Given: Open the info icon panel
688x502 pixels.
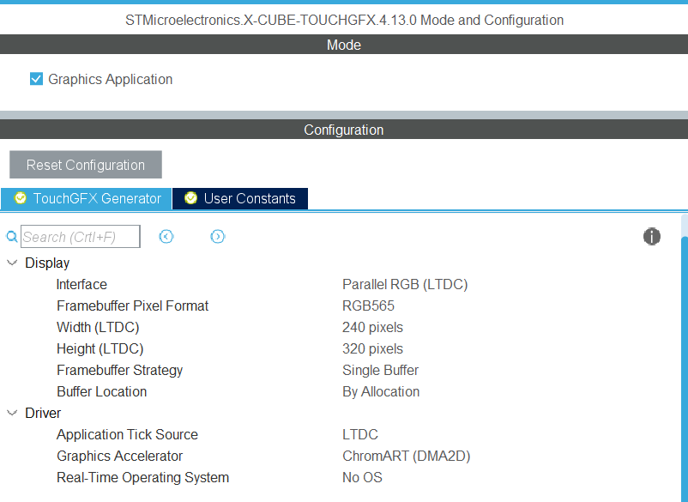Looking at the screenshot, I should pos(652,237).
